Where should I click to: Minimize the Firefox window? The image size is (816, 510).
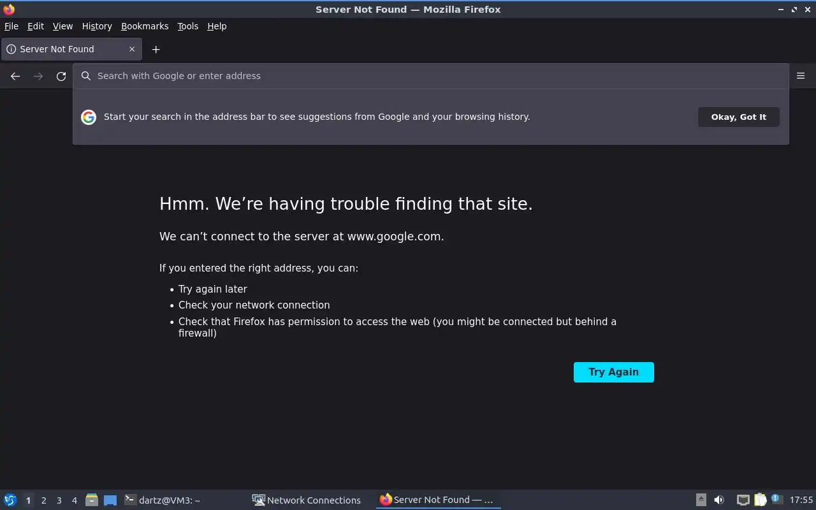coord(781,10)
